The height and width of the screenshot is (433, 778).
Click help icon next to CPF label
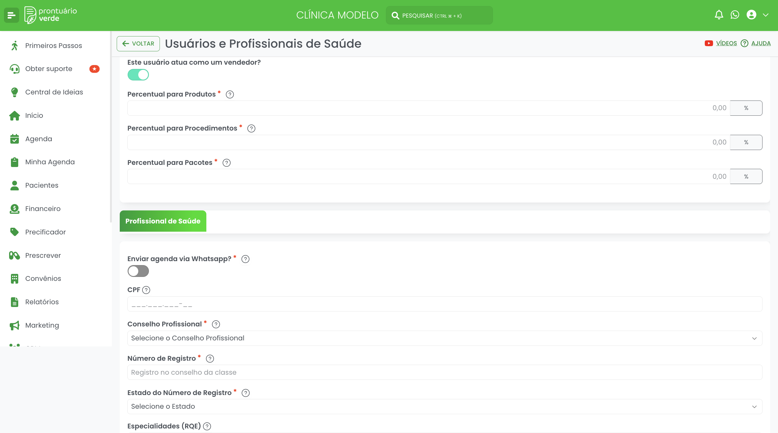click(146, 290)
